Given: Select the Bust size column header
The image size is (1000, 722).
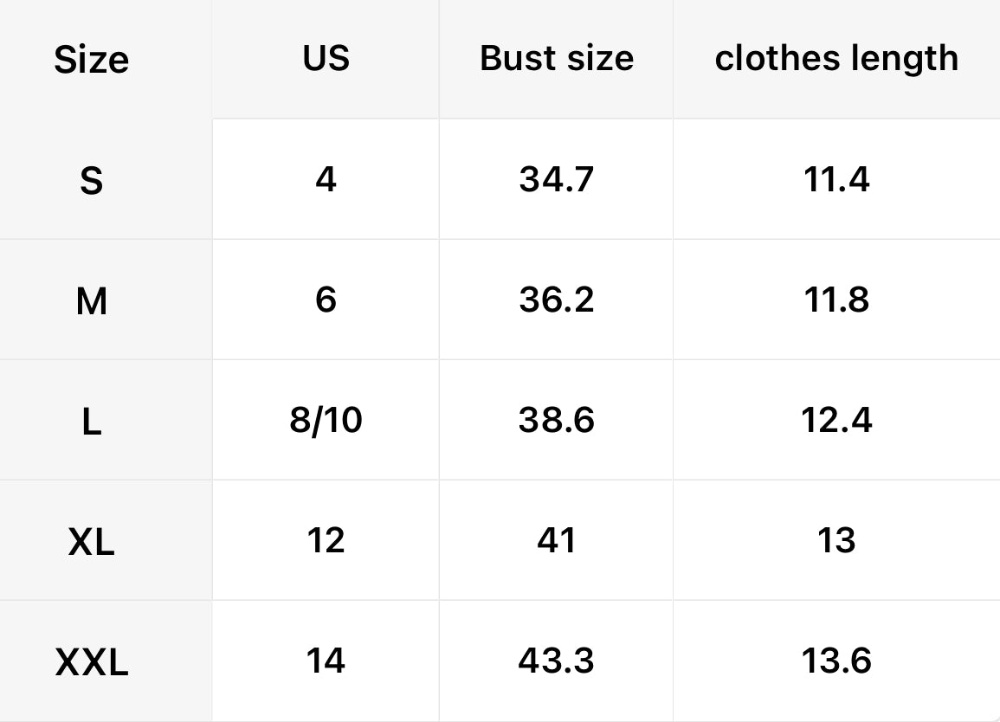Looking at the screenshot, I should [x=557, y=58].
